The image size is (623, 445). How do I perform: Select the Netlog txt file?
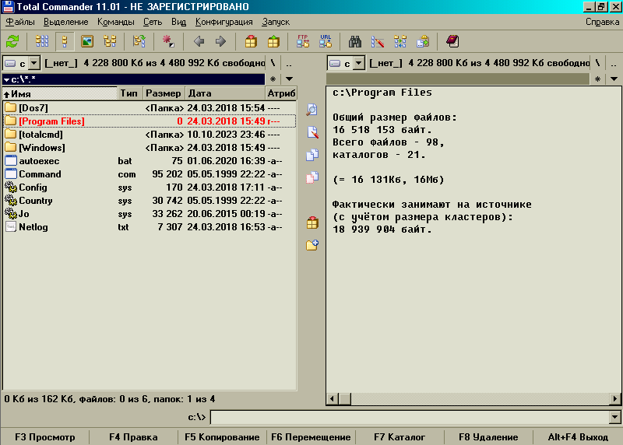pyautogui.click(x=150, y=227)
